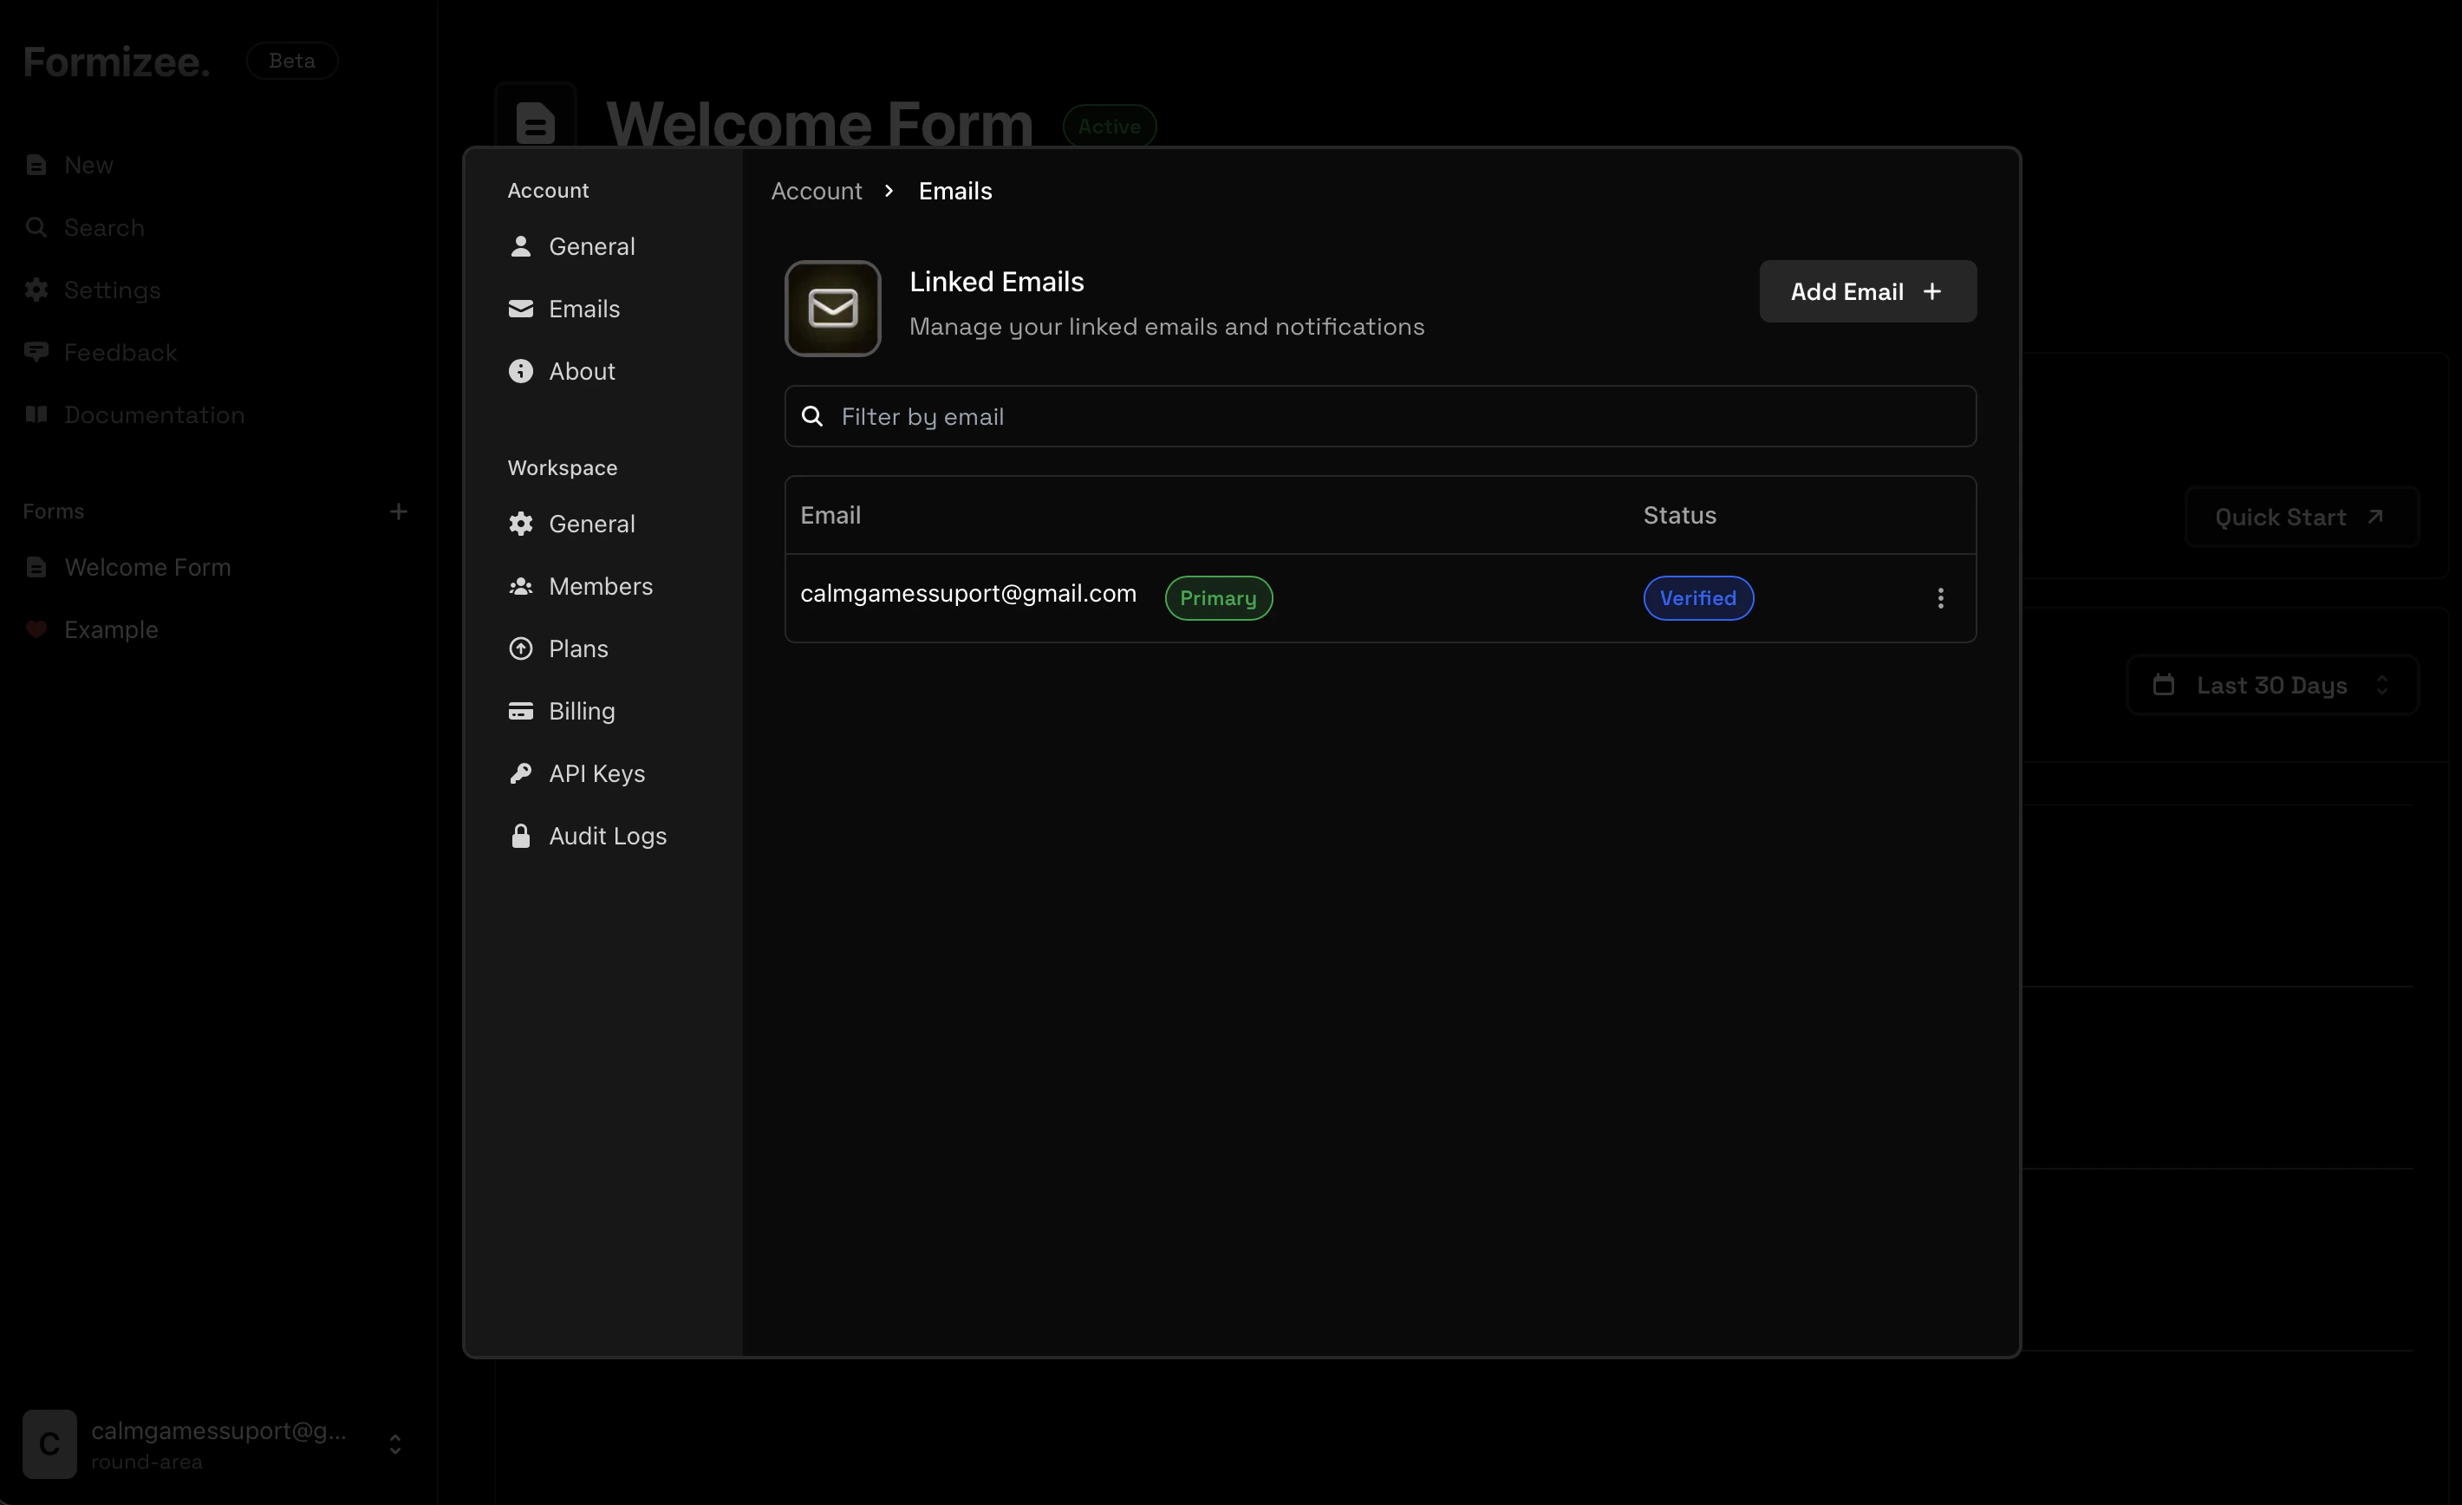Click the info icon beside About
Viewport: 2462px width, 1505px height.
click(x=521, y=371)
